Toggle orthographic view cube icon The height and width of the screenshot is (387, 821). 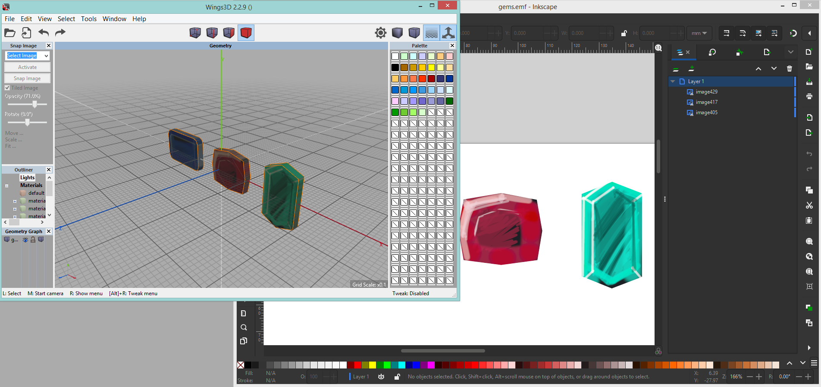(x=414, y=33)
